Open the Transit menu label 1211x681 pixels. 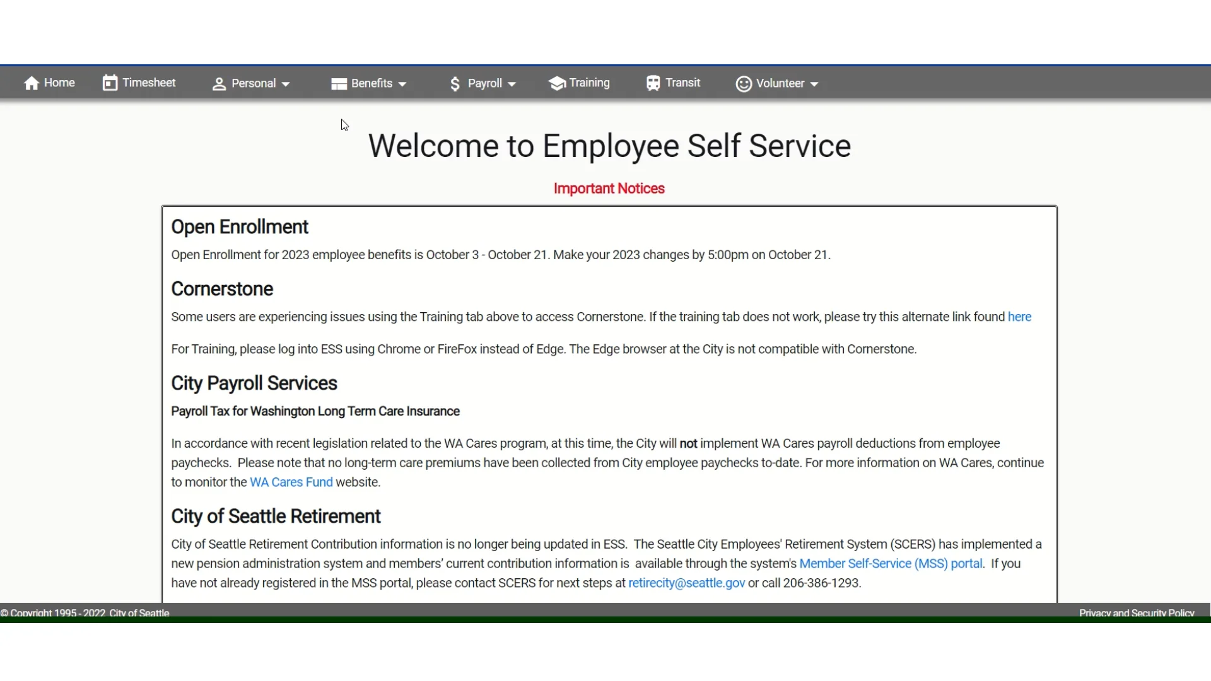[x=682, y=83]
